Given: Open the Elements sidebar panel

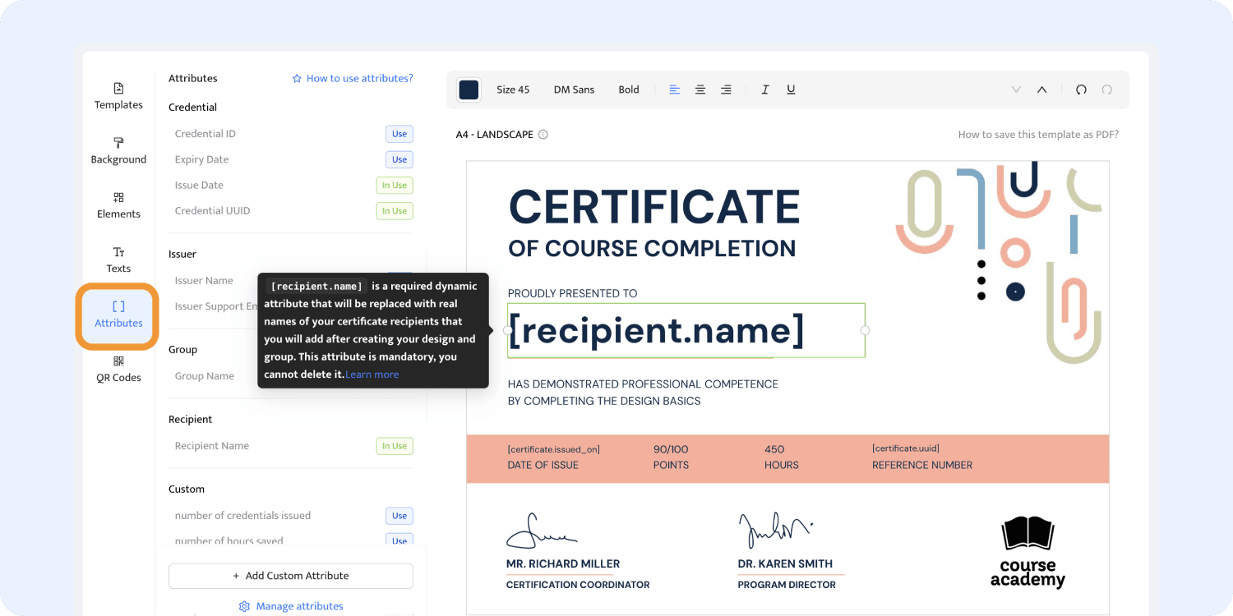Looking at the screenshot, I should [x=118, y=205].
